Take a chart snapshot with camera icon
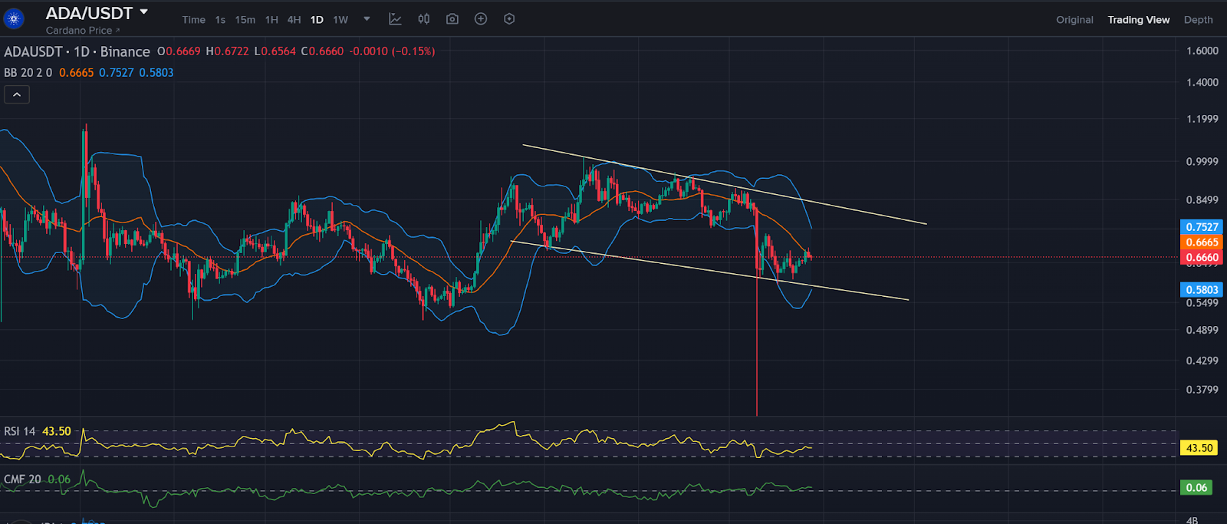Viewport: 1227px width, 524px height. tap(452, 19)
